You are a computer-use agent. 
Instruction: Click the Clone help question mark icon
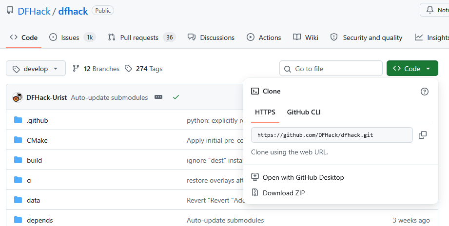point(424,92)
